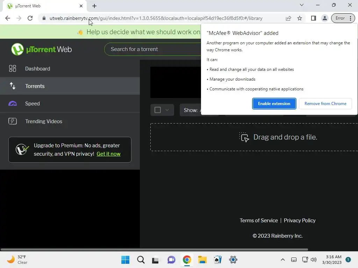Click Enable extension button
This screenshot has height=268, width=358.
pyautogui.click(x=274, y=103)
